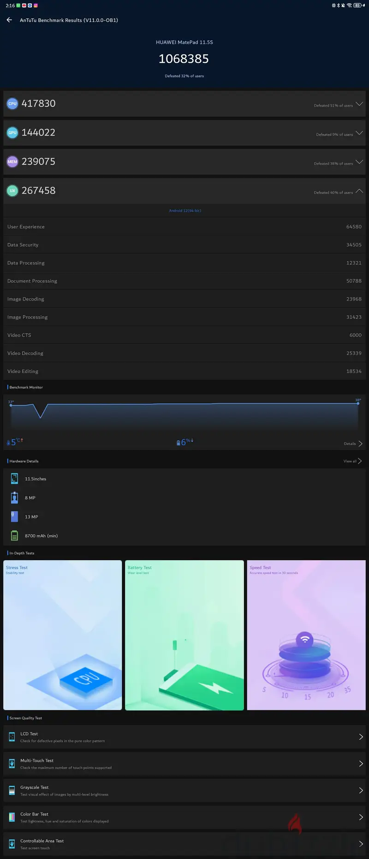Open Benchmark Monitor Details link
This screenshot has width=369, height=859.
tap(350, 444)
